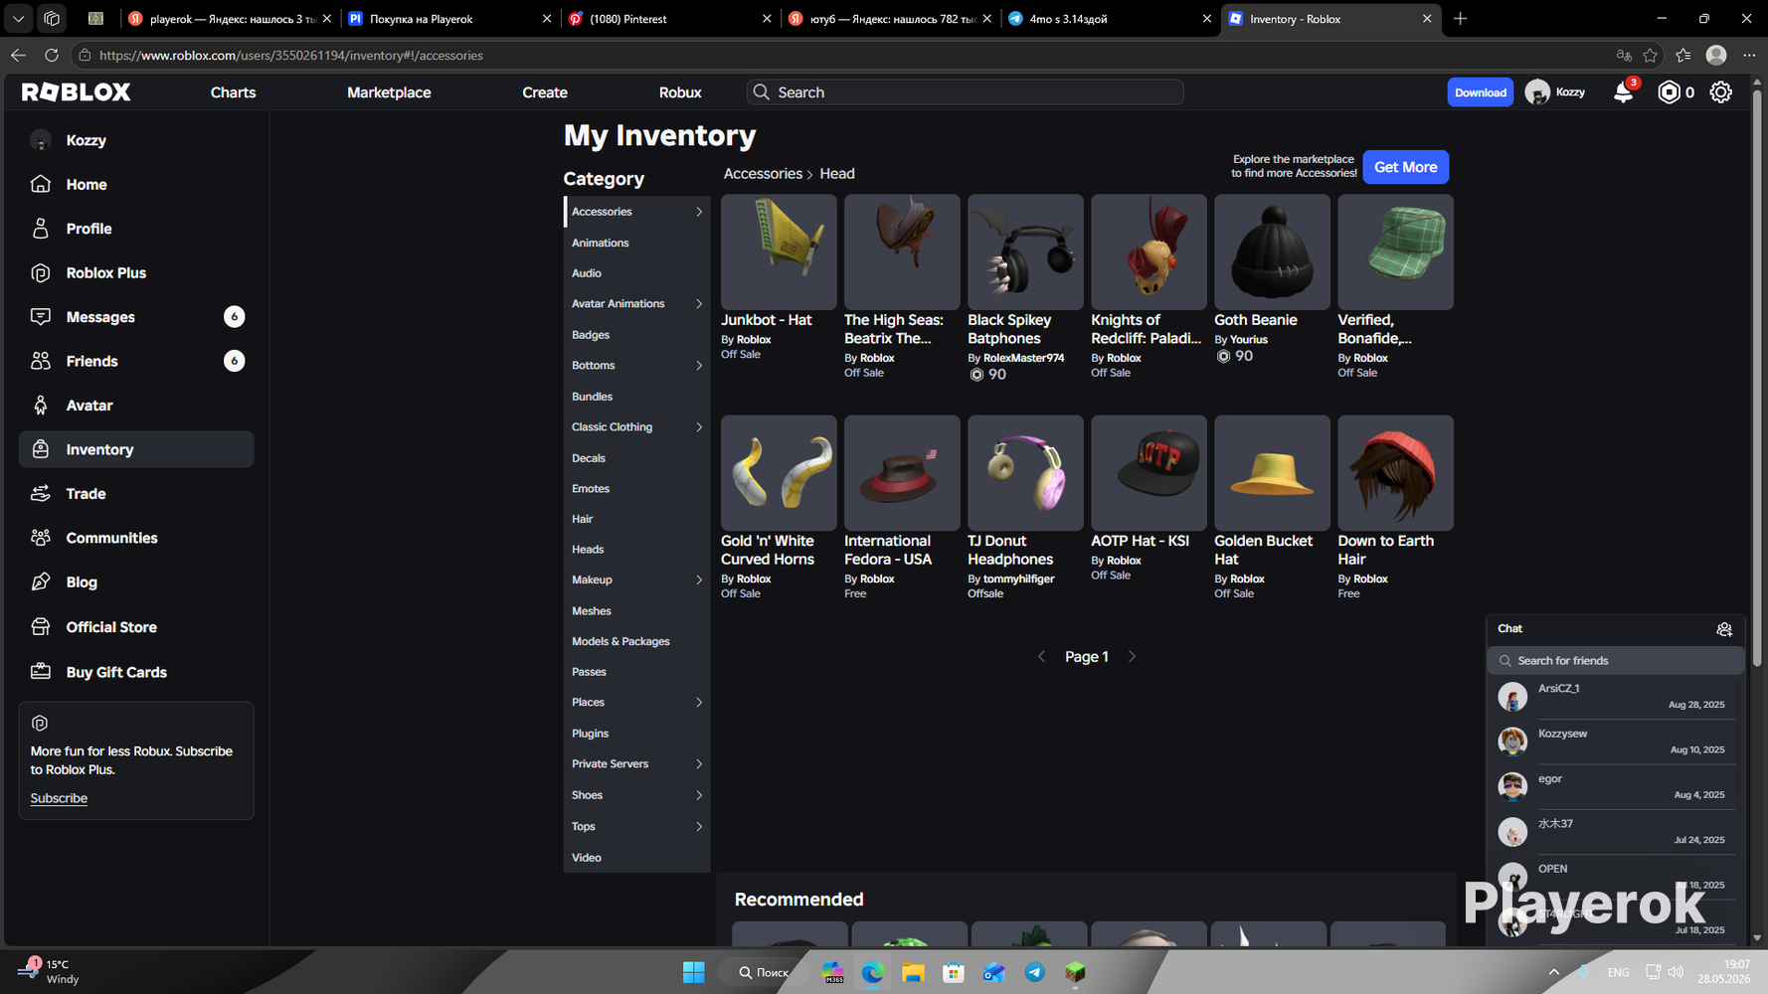Open Telegram from the taskbar

1034,972
